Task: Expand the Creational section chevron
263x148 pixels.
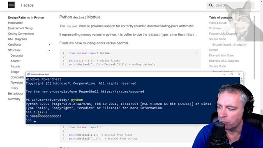Action: point(49,45)
